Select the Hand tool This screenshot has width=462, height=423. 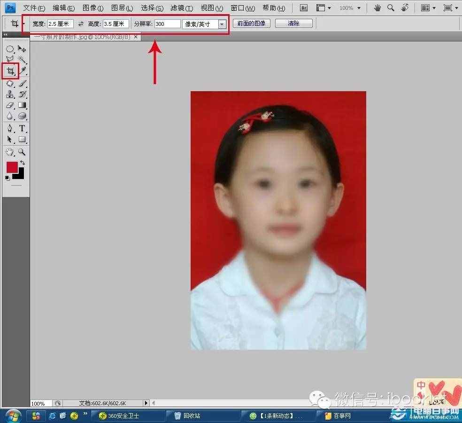(10, 151)
